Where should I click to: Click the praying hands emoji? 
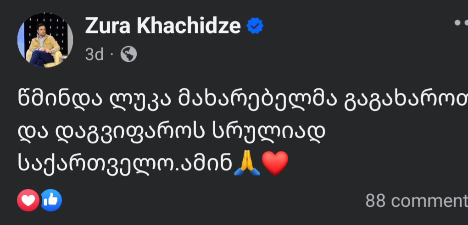(x=247, y=164)
